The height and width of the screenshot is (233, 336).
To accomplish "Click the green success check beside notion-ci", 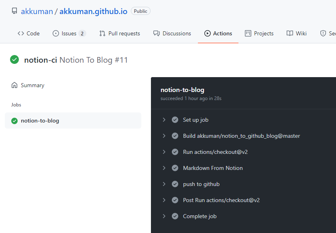I will point(14,59).
